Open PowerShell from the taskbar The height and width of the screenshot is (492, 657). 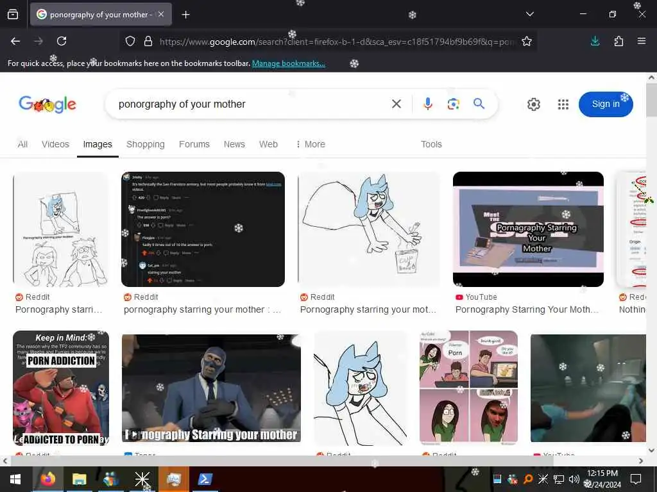205,479
